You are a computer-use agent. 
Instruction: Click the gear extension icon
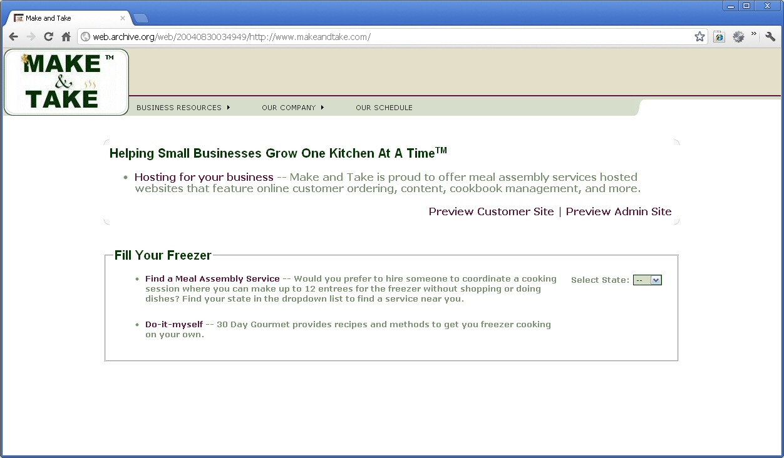(x=738, y=37)
